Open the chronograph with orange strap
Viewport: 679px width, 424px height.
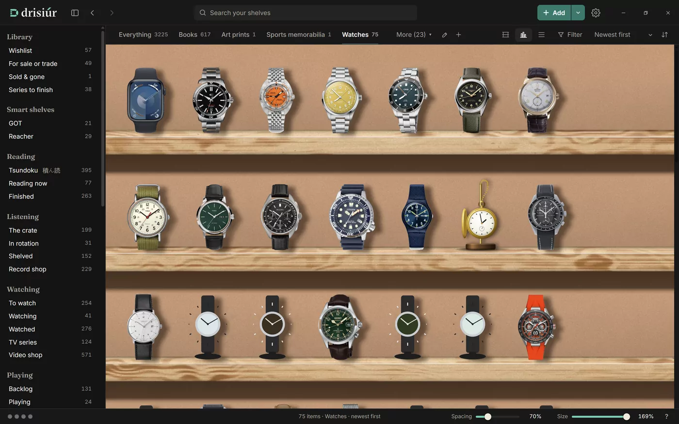point(536,328)
